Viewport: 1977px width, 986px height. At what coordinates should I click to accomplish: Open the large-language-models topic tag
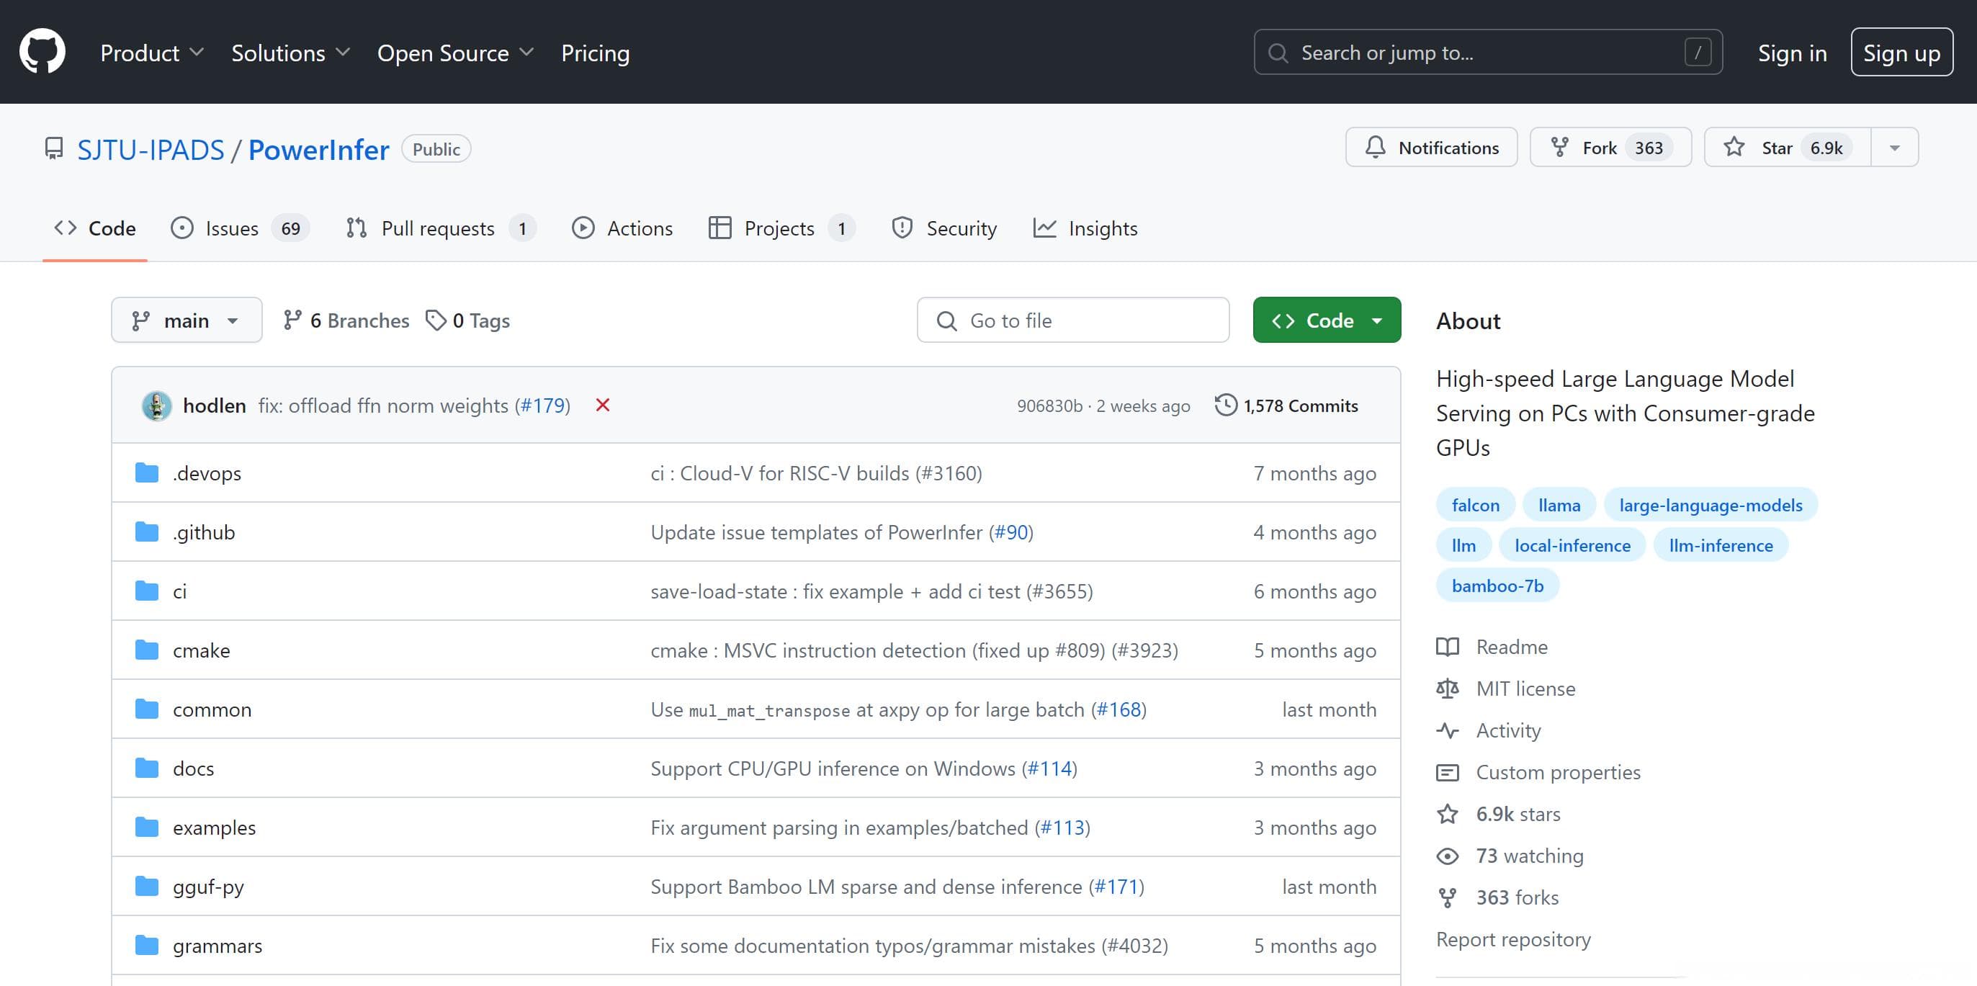[1710, 505]
